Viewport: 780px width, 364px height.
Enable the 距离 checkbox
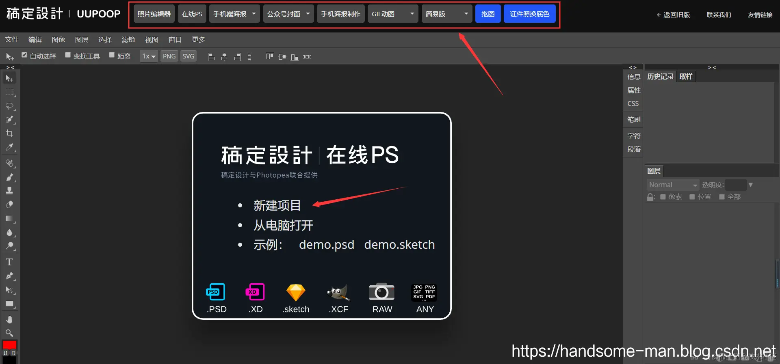112,55
